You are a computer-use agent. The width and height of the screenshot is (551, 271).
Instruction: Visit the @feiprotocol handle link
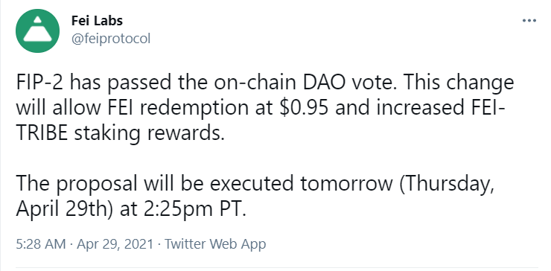[111, 38]
